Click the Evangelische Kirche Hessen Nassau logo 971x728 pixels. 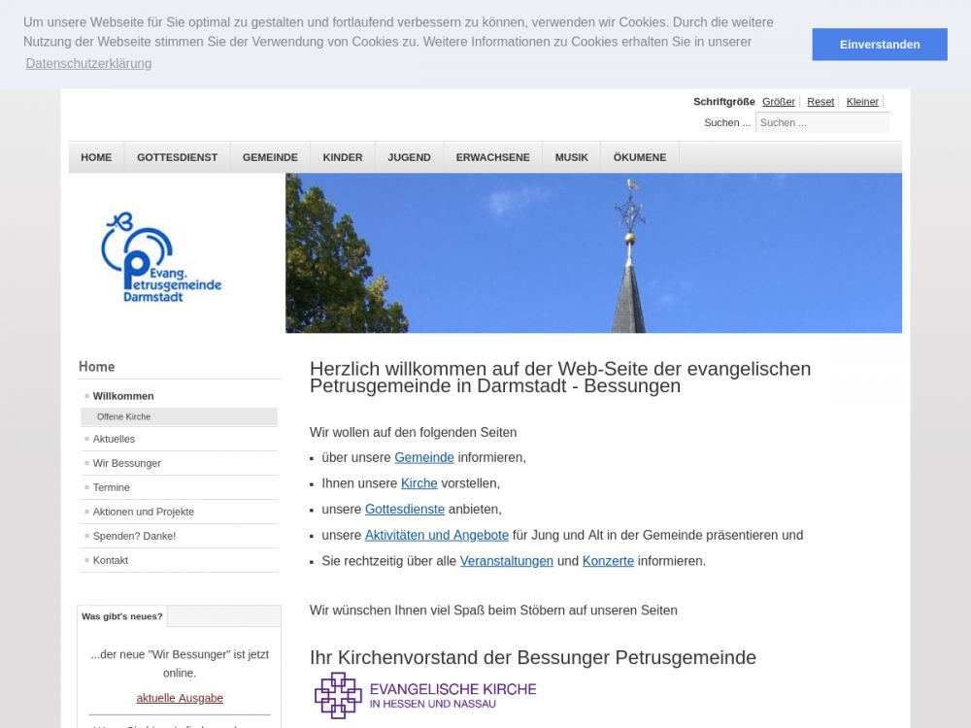pos(425,695)
